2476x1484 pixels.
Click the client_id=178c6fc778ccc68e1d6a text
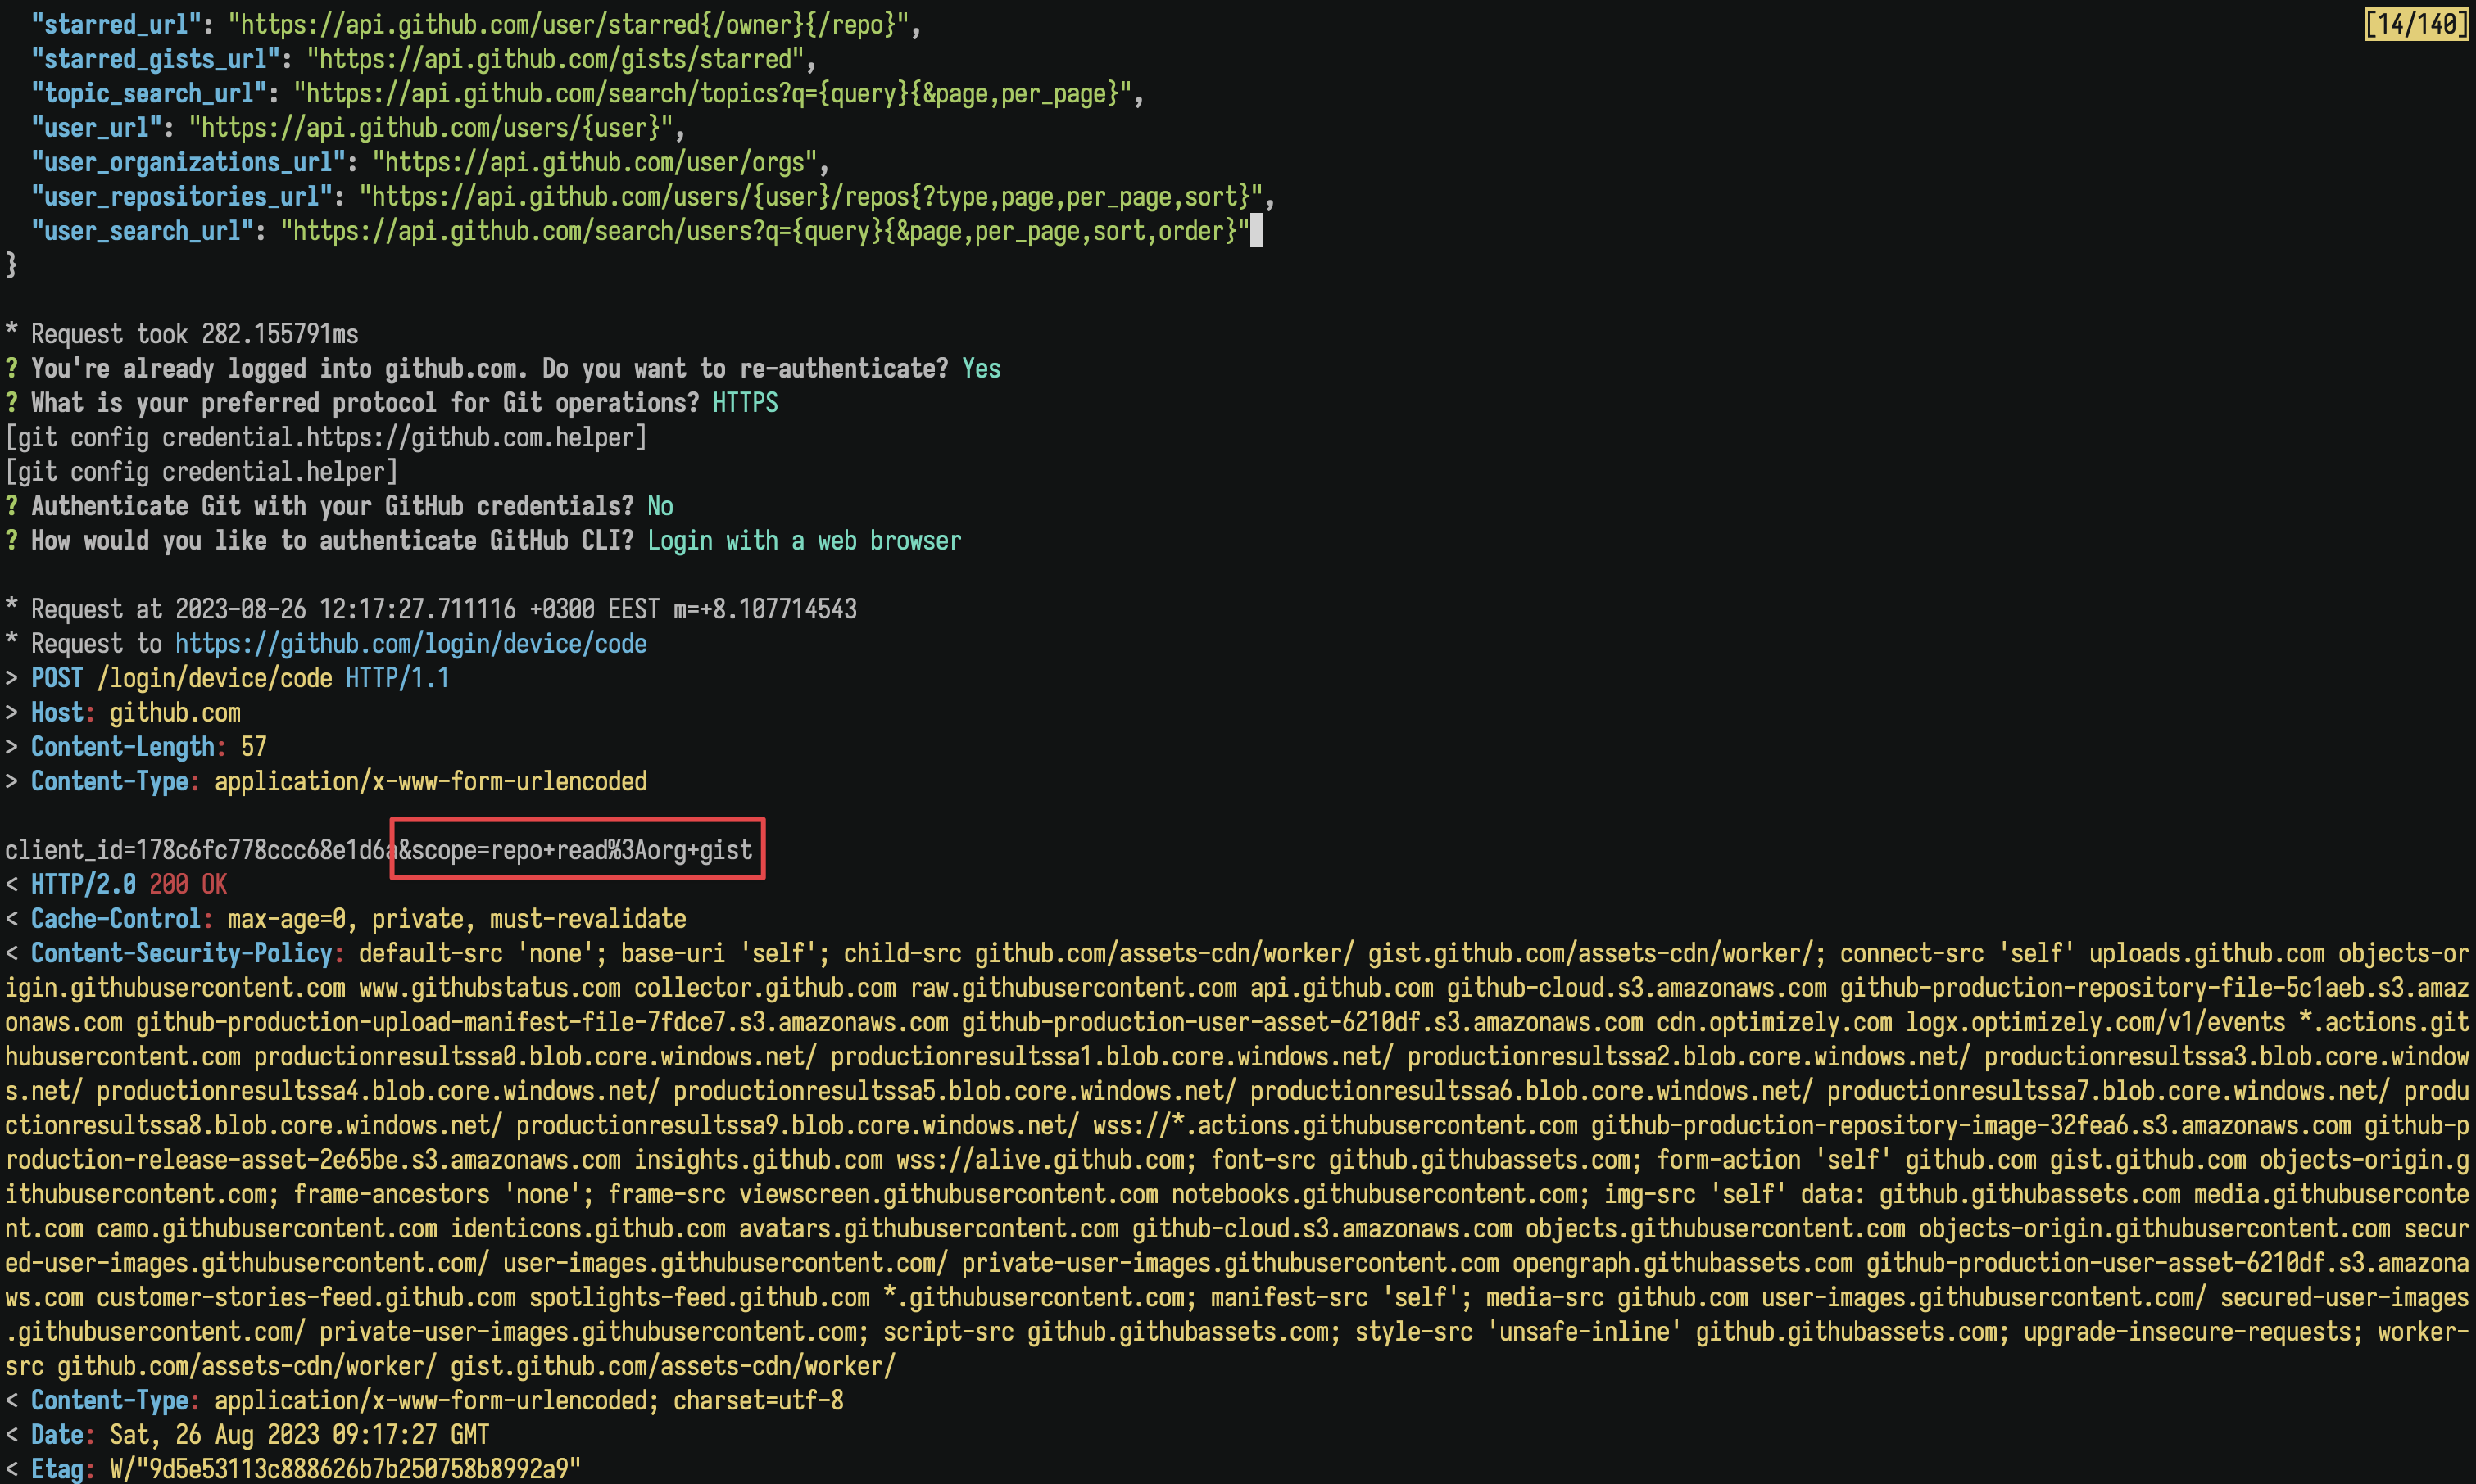(x=201, y=850)
